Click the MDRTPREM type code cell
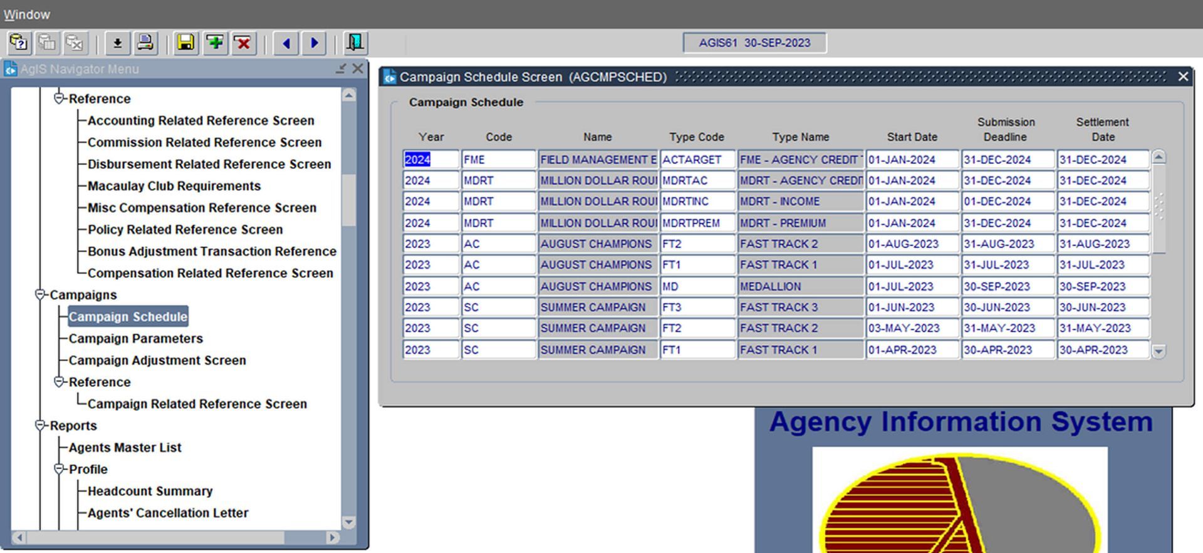This screenshot has height=553, width=1203. [x=697, y=223]
